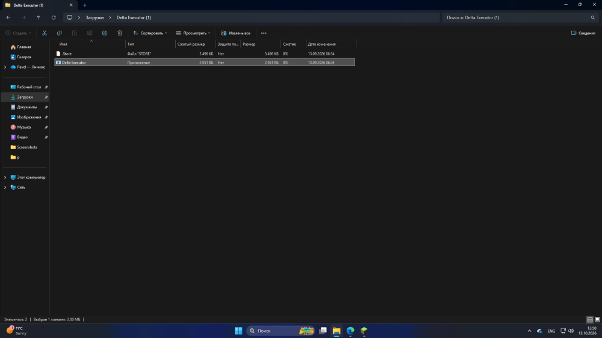
Task: Launch Microsoft Edge from taskbar
Action: 350,331
